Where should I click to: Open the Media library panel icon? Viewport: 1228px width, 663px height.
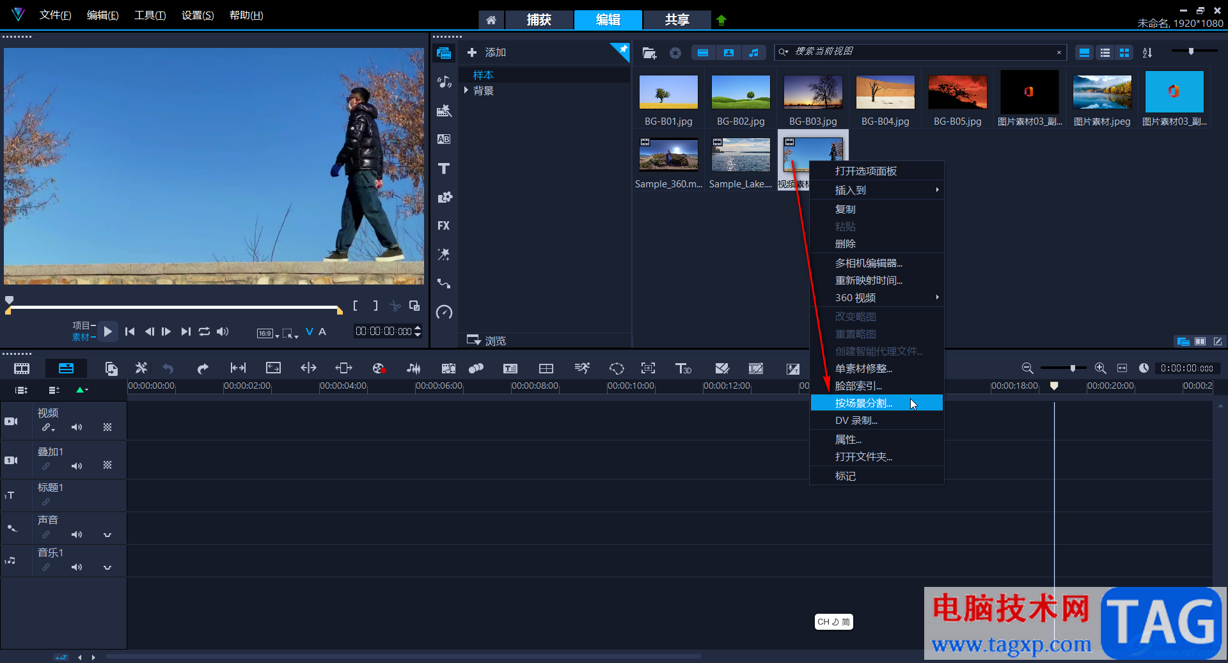tap(444, 53)
